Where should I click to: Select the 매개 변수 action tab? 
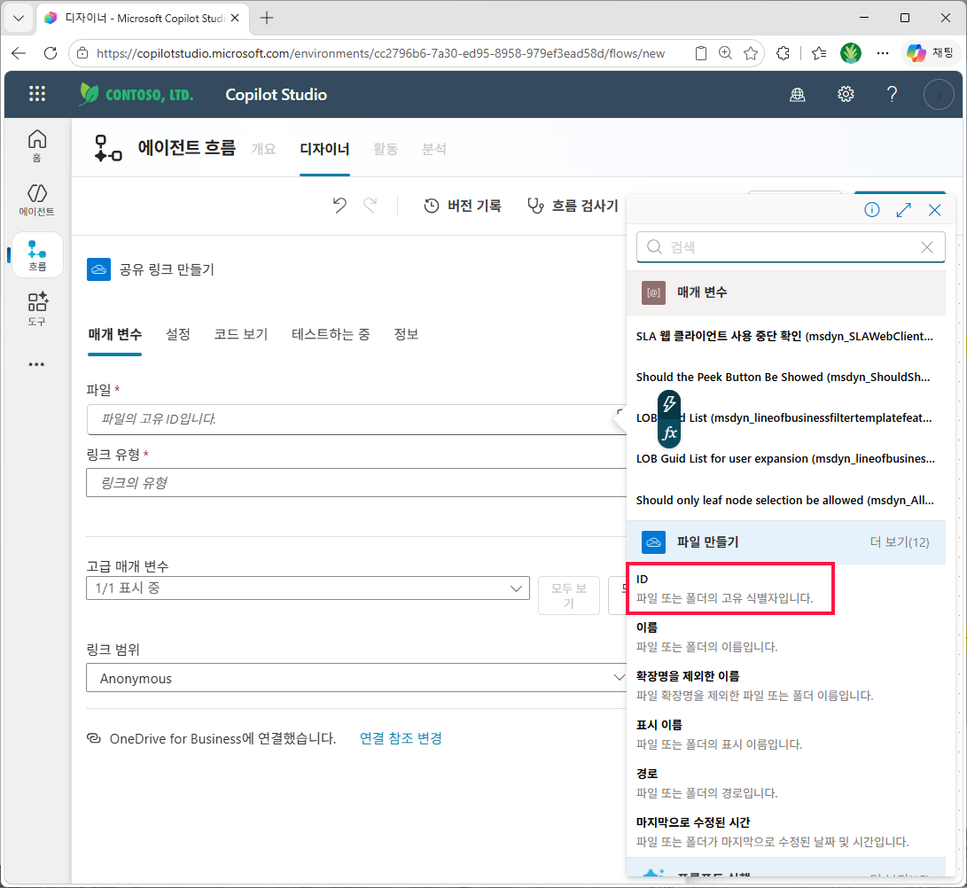pos(114,334)
